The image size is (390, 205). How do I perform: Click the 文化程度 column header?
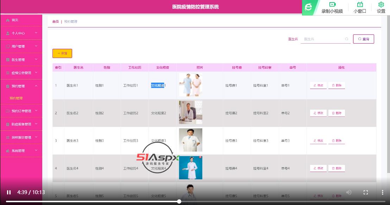pyautogui.click(x=163, y=68)
